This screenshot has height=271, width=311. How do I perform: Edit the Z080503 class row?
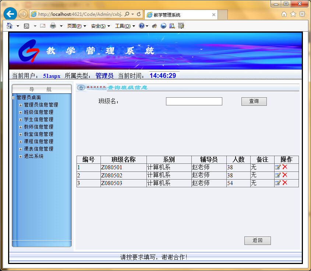(x=278, y=183)
